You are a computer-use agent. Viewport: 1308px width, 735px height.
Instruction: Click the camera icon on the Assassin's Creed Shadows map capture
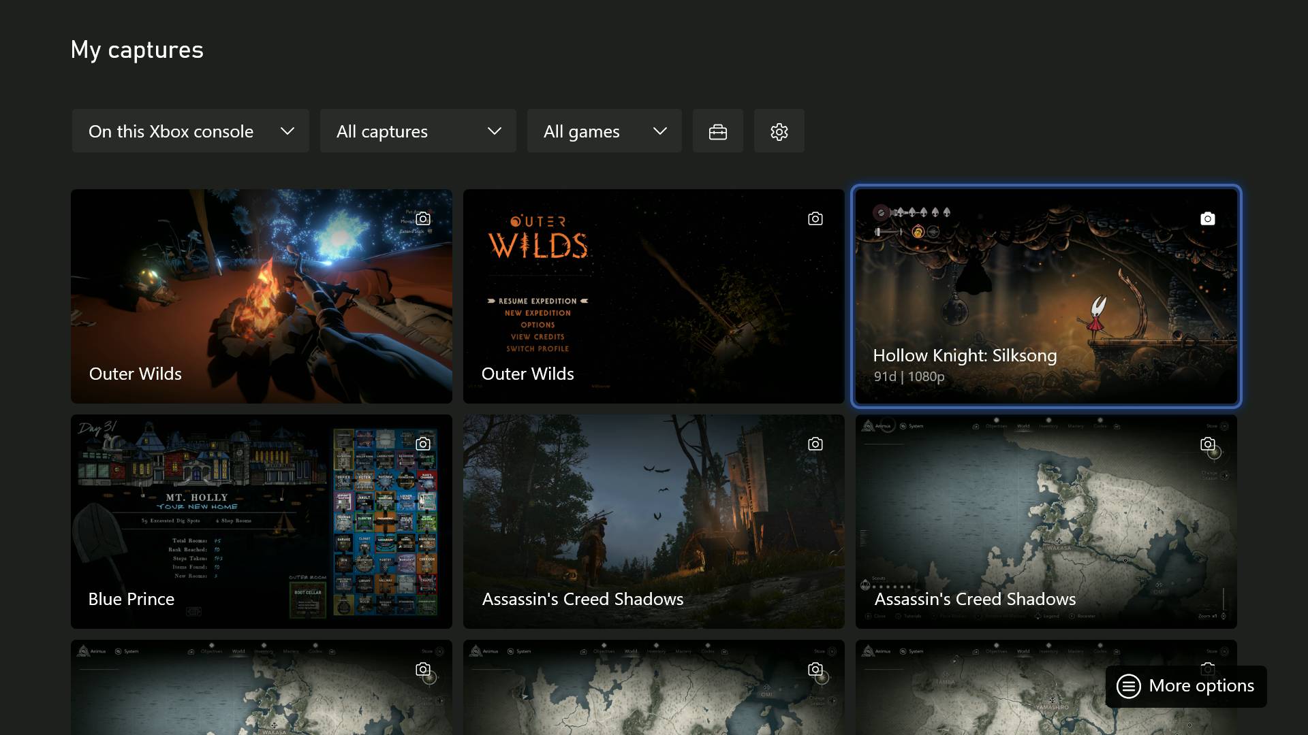pyautogui.click(x=1208, y=443)
